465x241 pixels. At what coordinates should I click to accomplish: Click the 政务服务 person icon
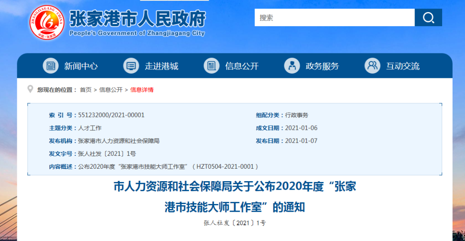(x=292, y=65)
